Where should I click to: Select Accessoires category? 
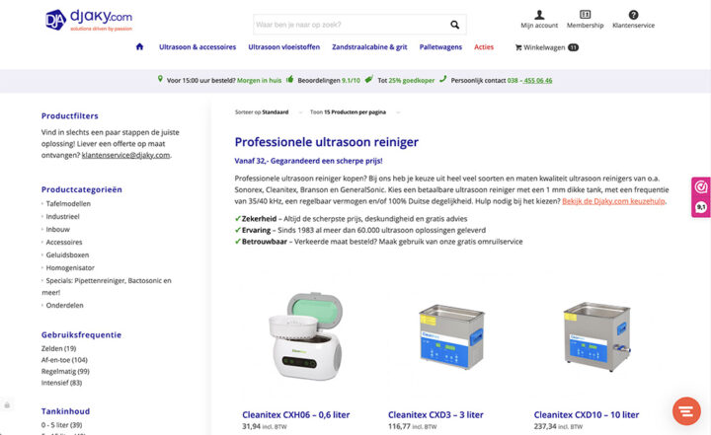click(64, 242)
